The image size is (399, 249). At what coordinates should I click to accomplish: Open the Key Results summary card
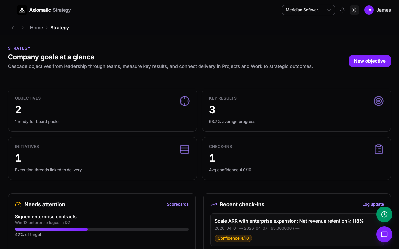297,110
